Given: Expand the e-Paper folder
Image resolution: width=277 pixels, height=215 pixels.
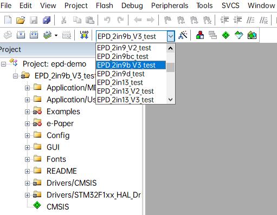Looking at the screenshot, I should (27, 123).
